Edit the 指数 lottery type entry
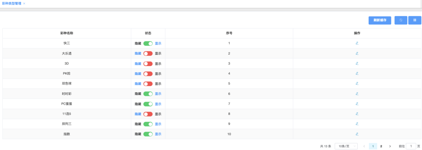Image resolution: width=422 pixels, height=150 pixels. pos(357,134)
